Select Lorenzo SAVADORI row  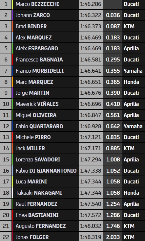pyautogui.click(x=72, y=159)
